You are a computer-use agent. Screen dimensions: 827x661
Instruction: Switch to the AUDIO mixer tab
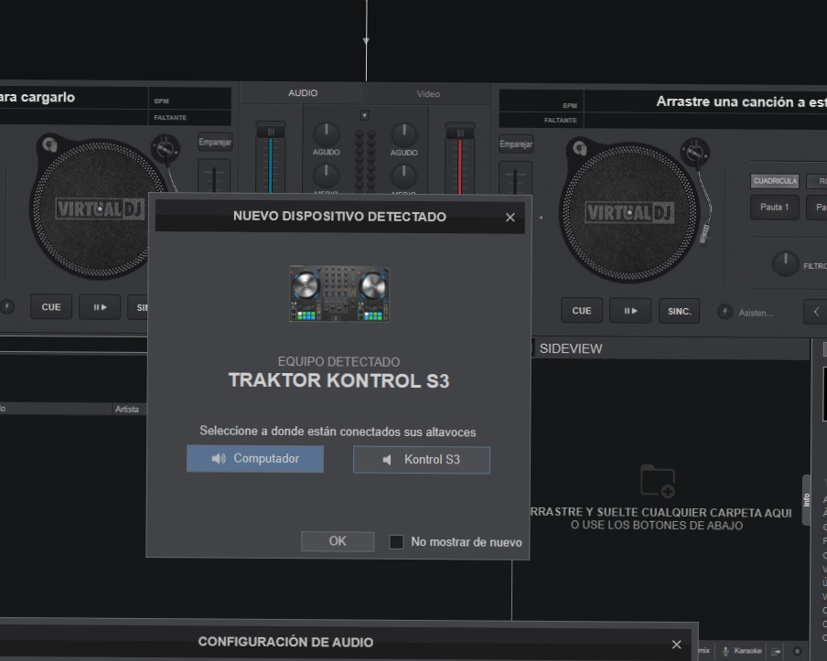[x=303, y=93]
